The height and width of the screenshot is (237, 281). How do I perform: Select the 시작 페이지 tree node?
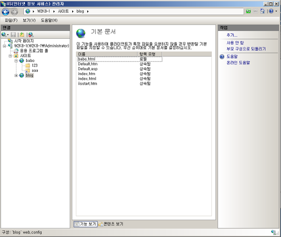24,41
